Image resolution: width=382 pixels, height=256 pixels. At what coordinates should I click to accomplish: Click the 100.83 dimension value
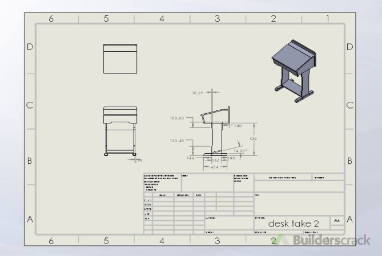coord(177,118)
